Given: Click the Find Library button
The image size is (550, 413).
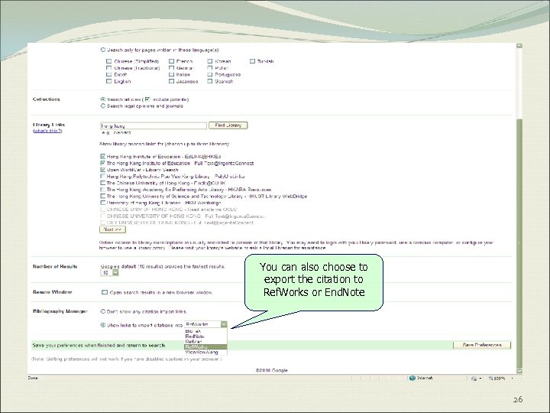Looking at the screenshot, I should (x=228, y=125).
